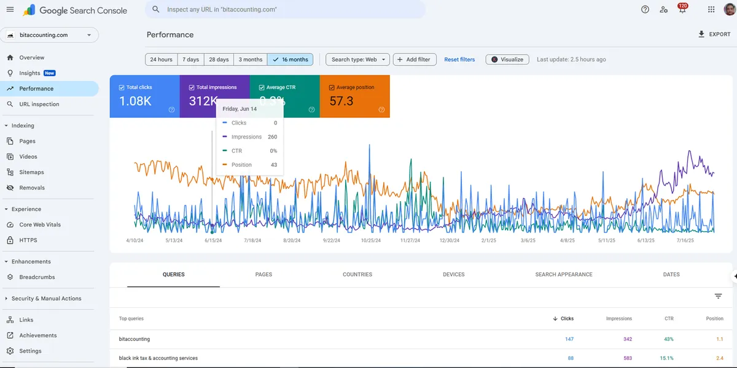
Task: Click the Inspect any URL search field
Action: click(x=286, y=10)
